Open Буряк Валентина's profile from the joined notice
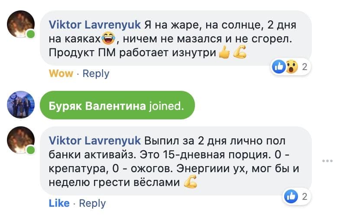The image size is (337, 218). [97, 106]
